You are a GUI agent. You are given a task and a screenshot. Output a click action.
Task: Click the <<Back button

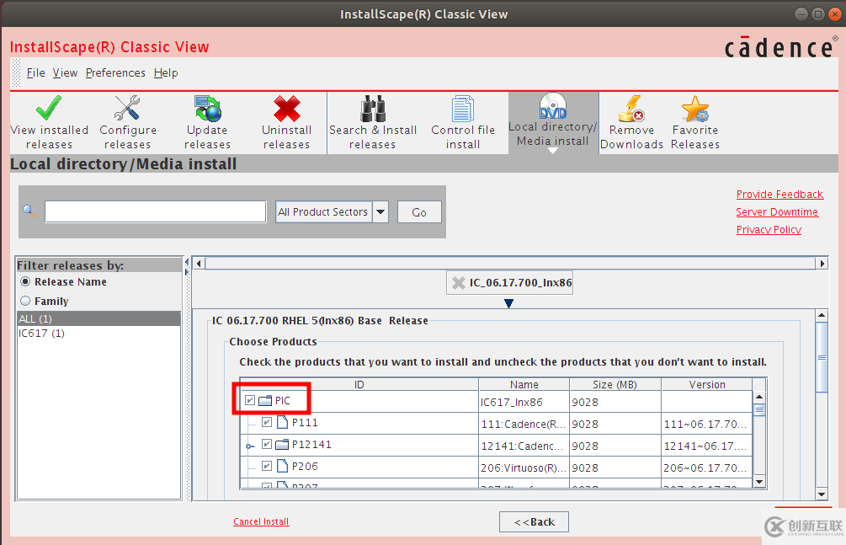(x=534, y=521)
